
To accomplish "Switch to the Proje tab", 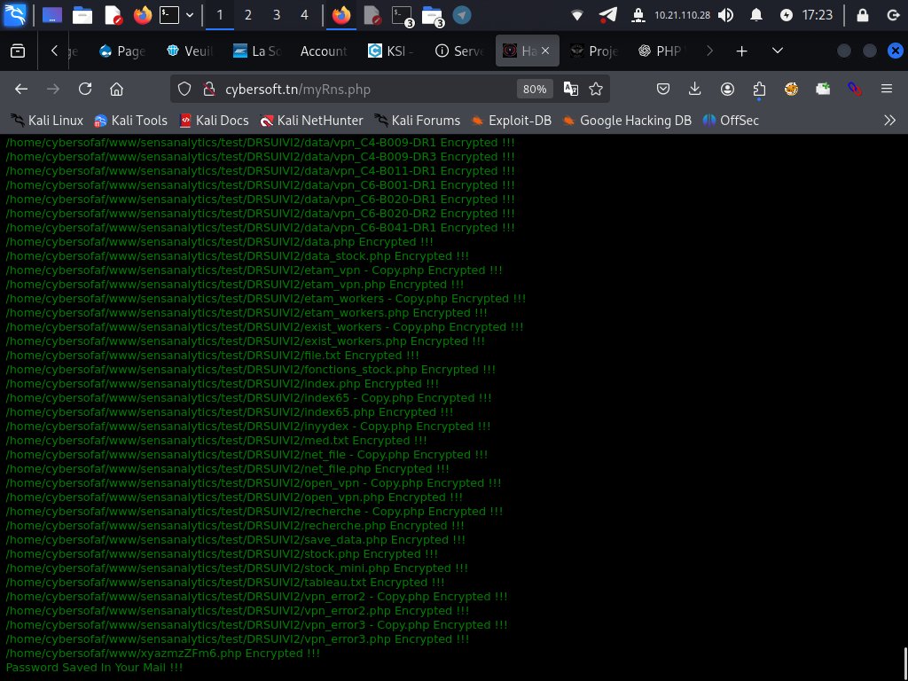I will tap(594, 51).
